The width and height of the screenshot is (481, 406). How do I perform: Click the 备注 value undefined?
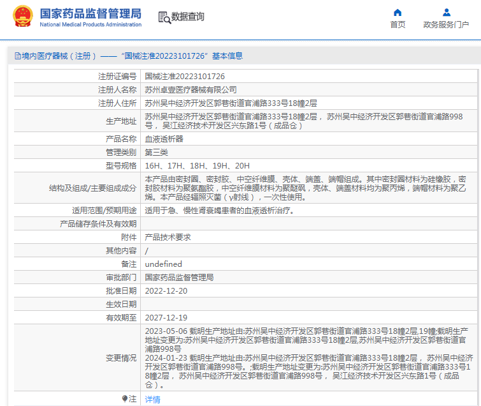coord(164,264)
